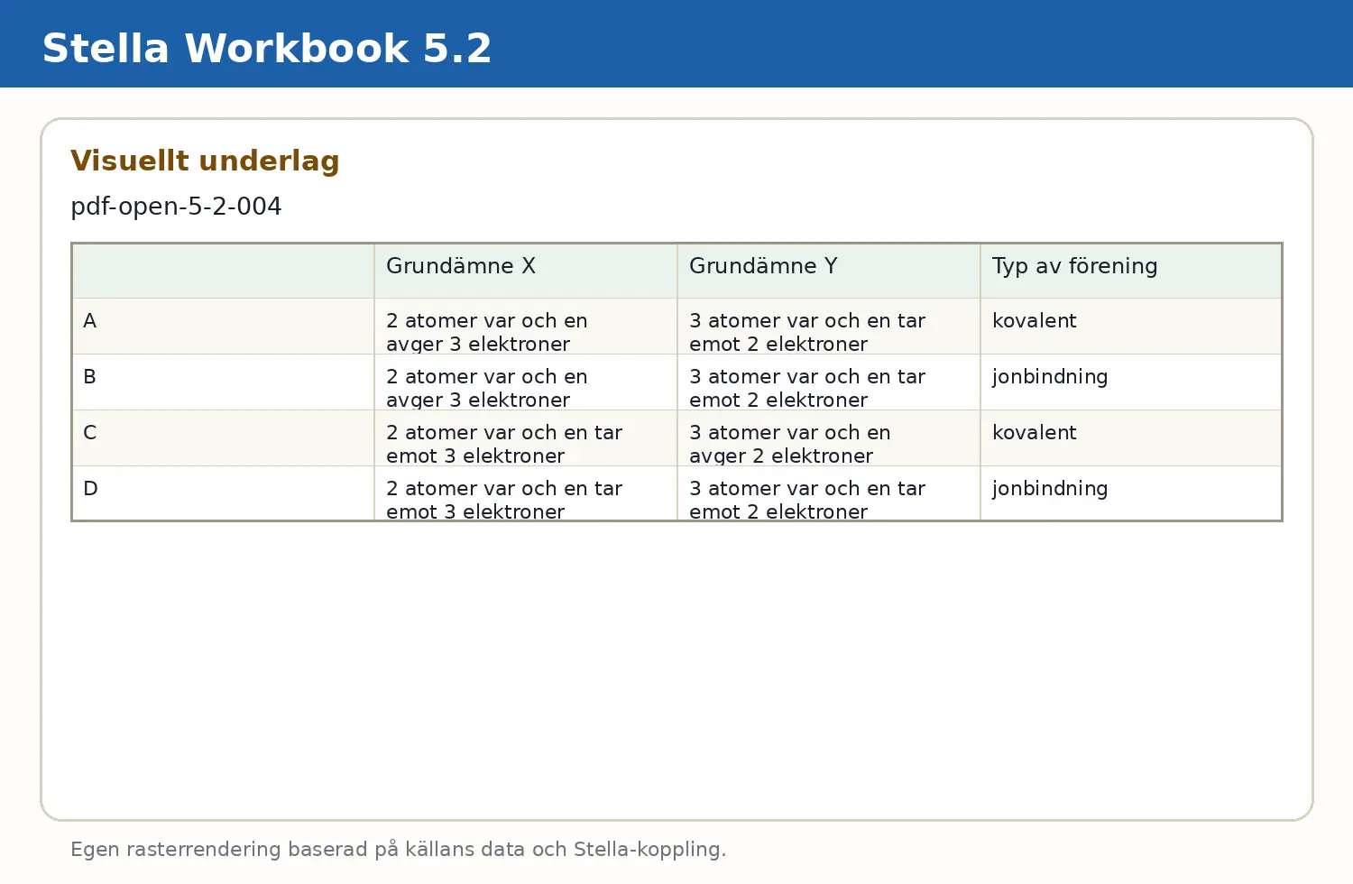Screen dimensions: 1353x884
Task: Select row label C
Action: click(x=89, y=433)
